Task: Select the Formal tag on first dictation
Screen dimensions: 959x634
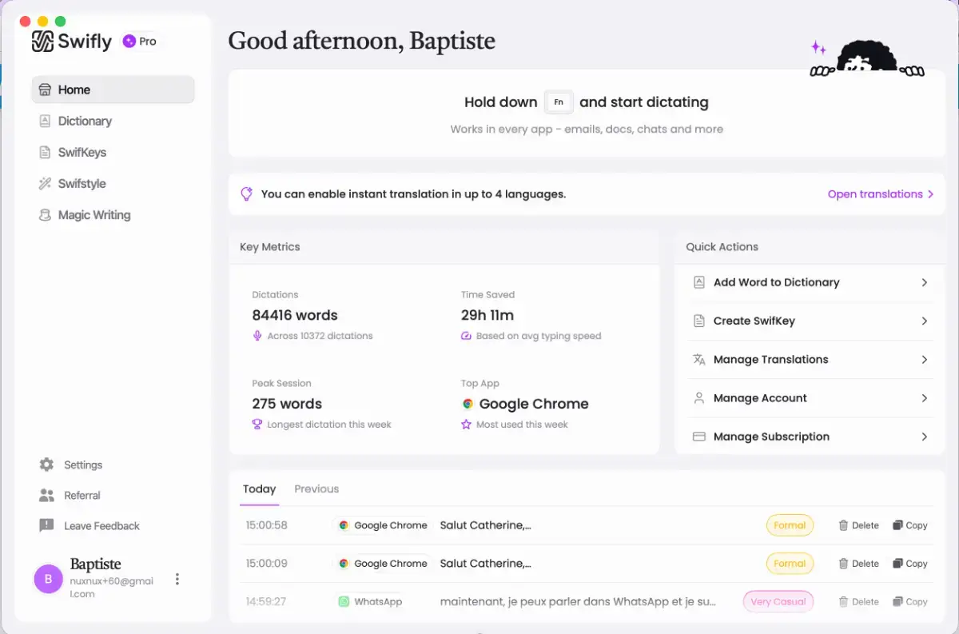Action: [790, 525]
